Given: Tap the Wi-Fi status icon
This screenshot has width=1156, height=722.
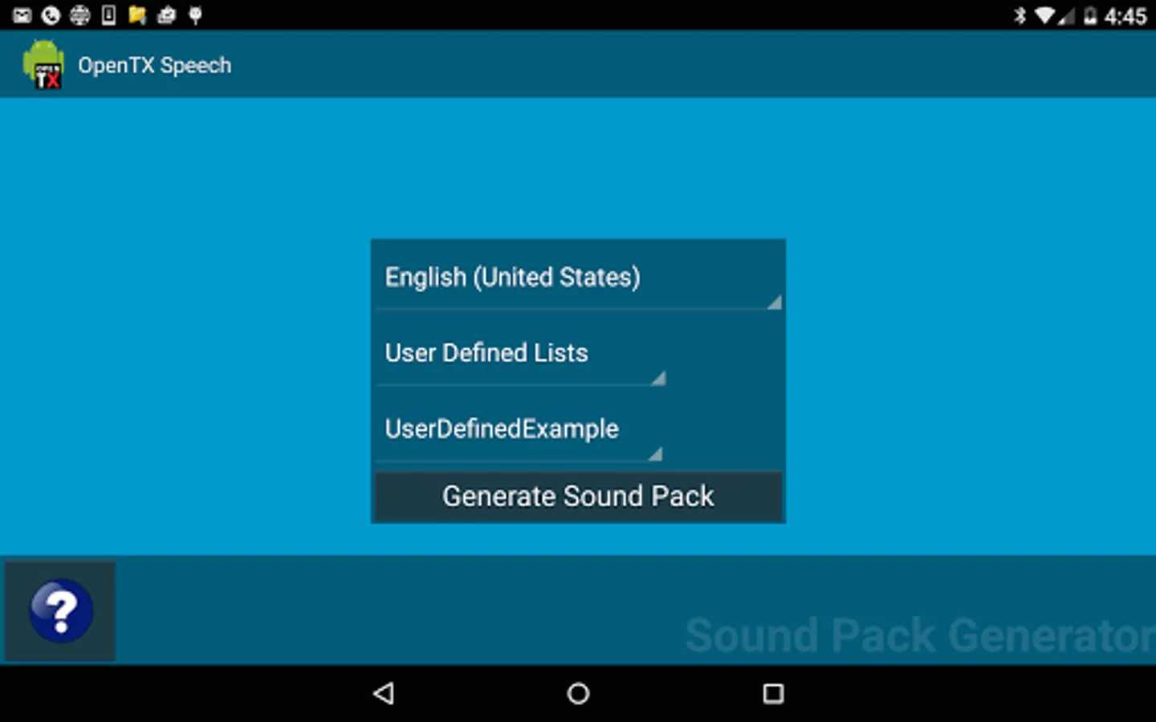Looking at the screenshot, I should point(1044,15).
